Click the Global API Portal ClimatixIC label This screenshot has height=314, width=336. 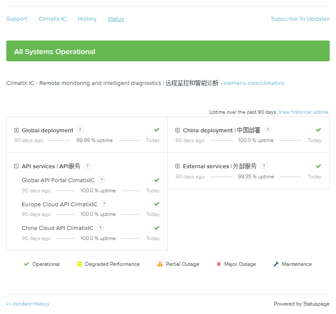(x=58, y=180)
